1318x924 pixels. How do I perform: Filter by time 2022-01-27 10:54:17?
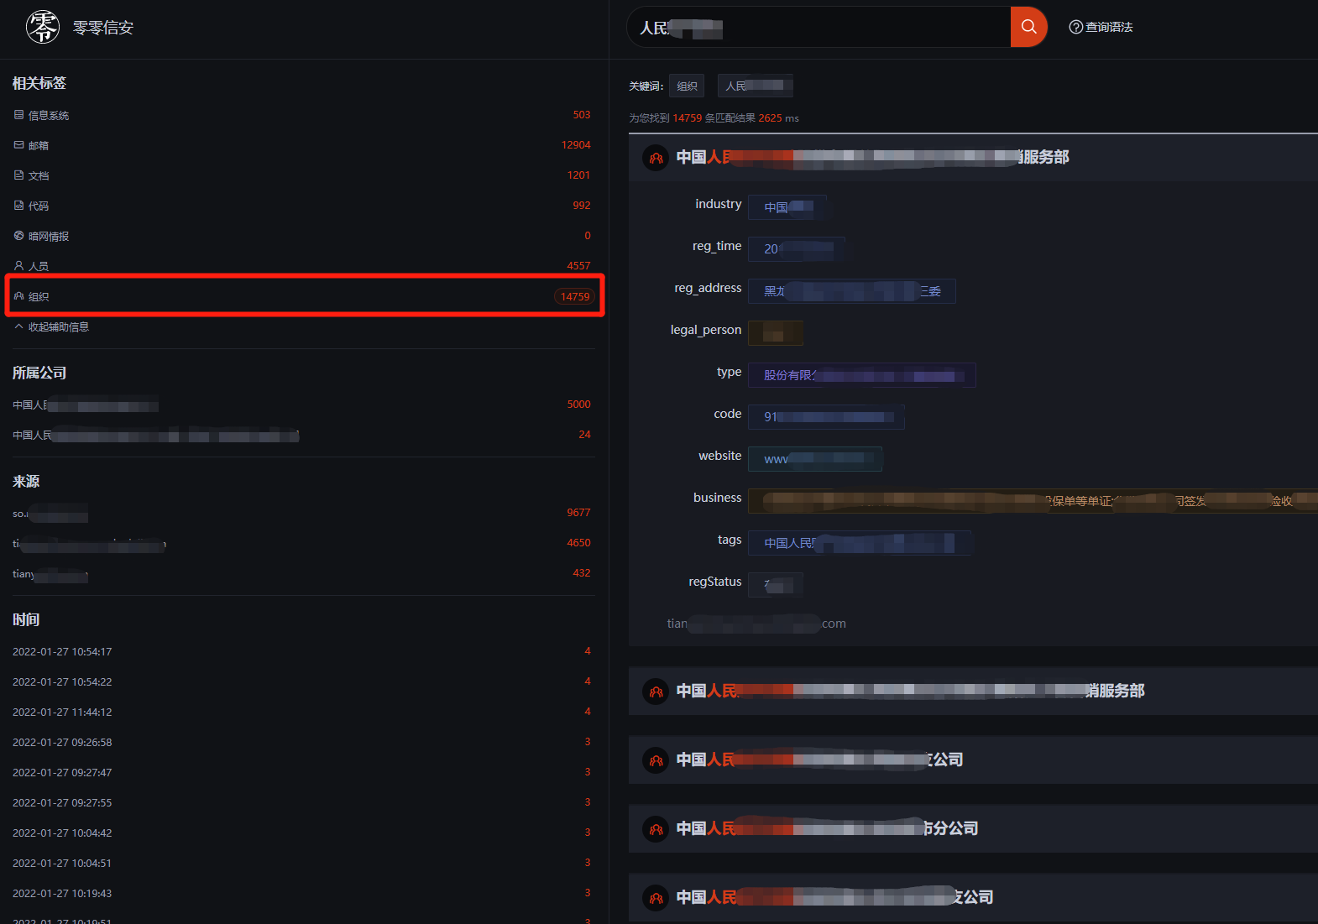(62, 651)
